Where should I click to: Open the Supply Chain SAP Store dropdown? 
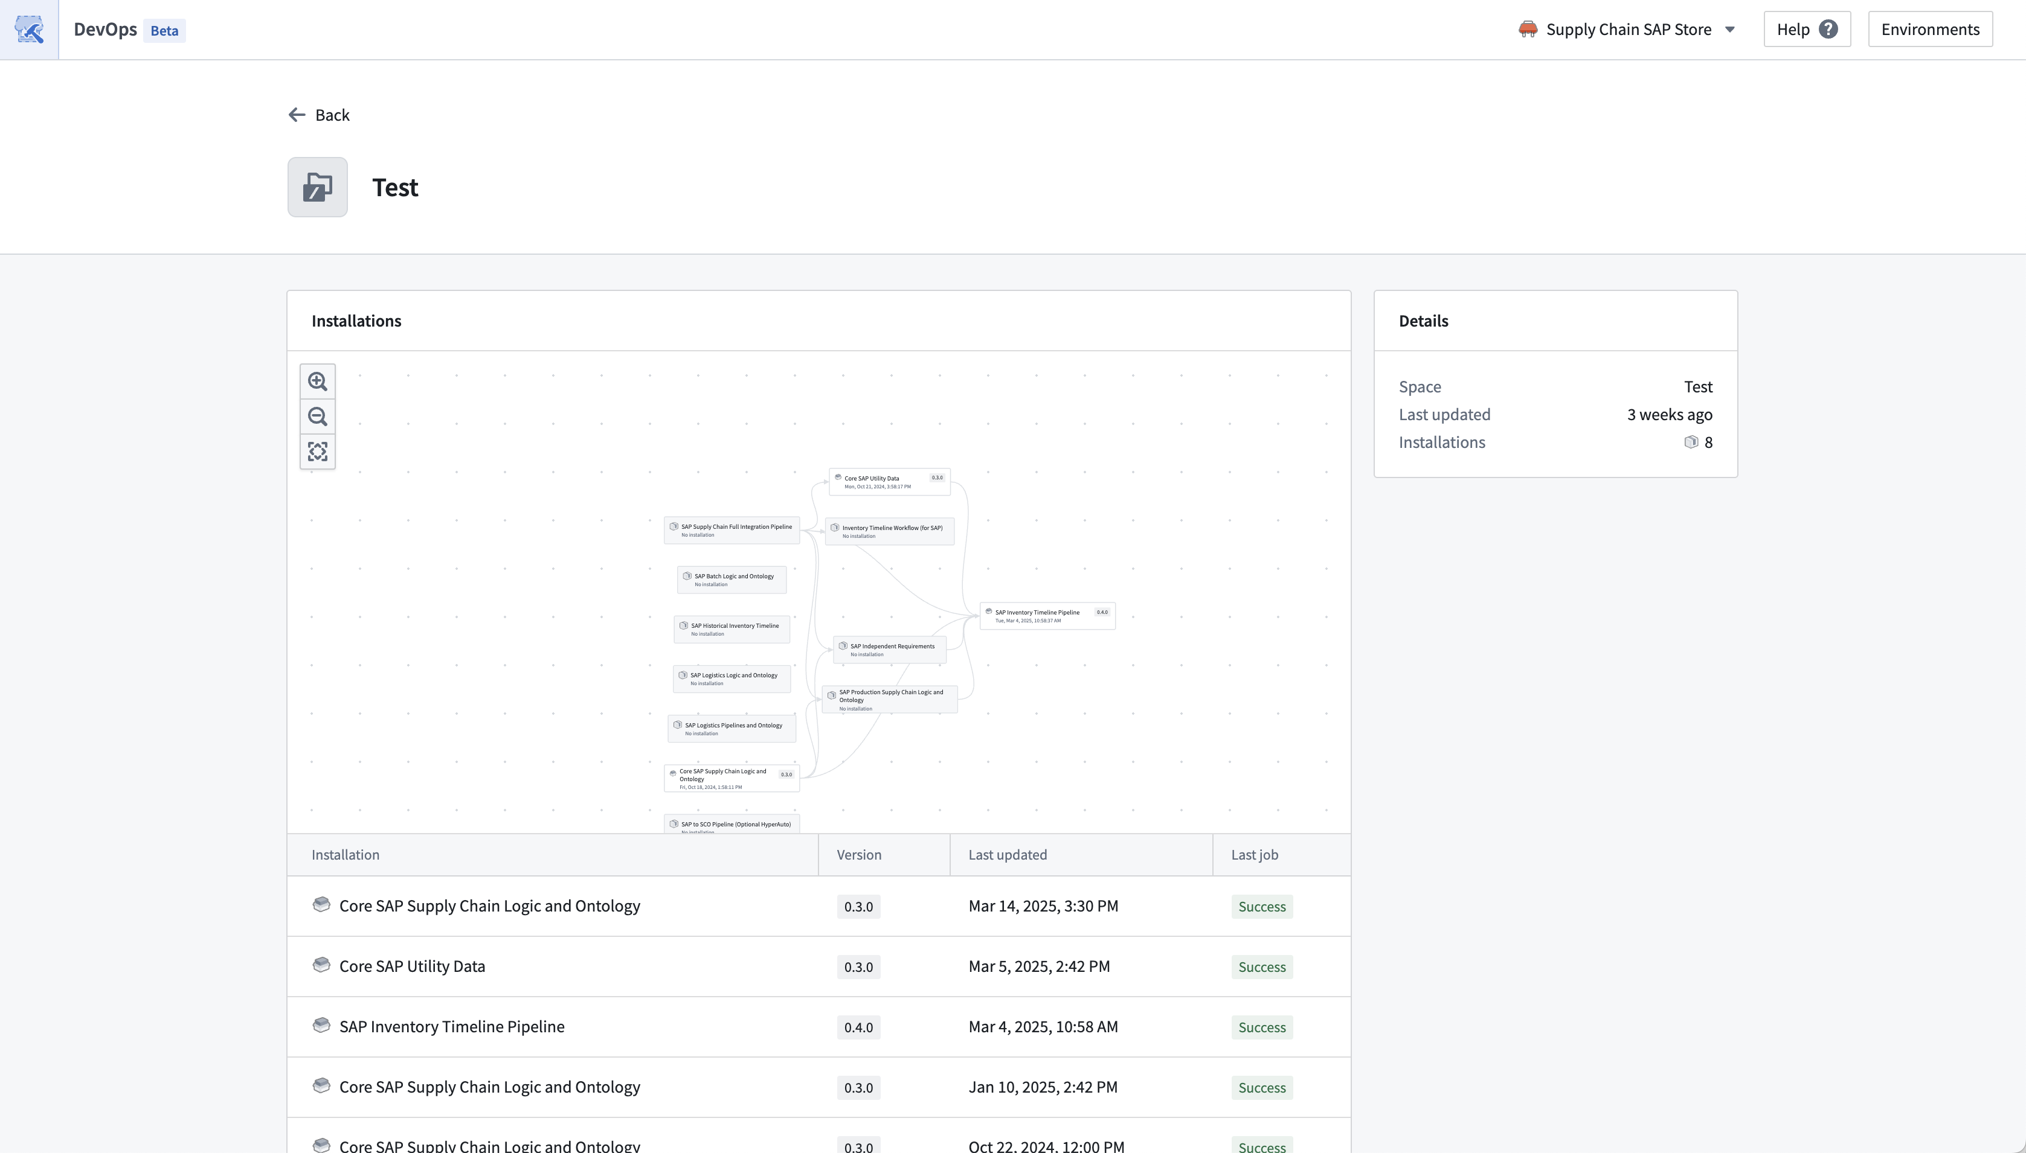1627,30
